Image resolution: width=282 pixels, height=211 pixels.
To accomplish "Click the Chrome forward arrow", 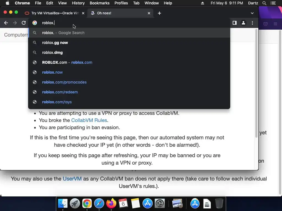I will point(15,23).
